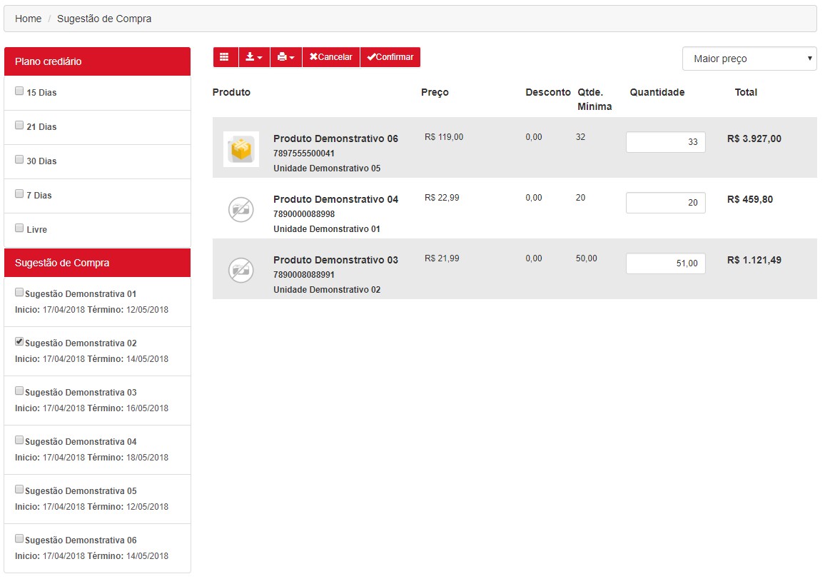Click the Sugestão de Compra panel header
Screen dimensions: 825x579
[97, 263]
